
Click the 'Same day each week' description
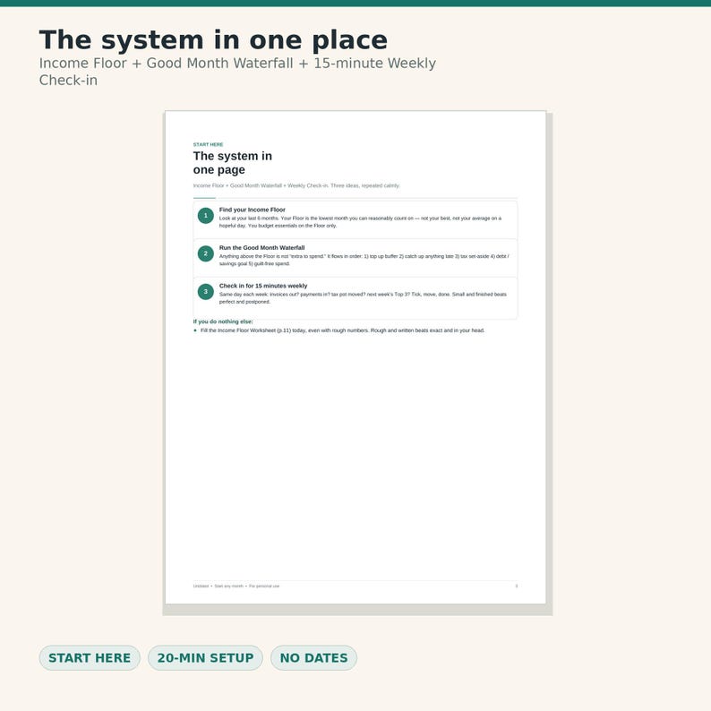tap(363, 298)
